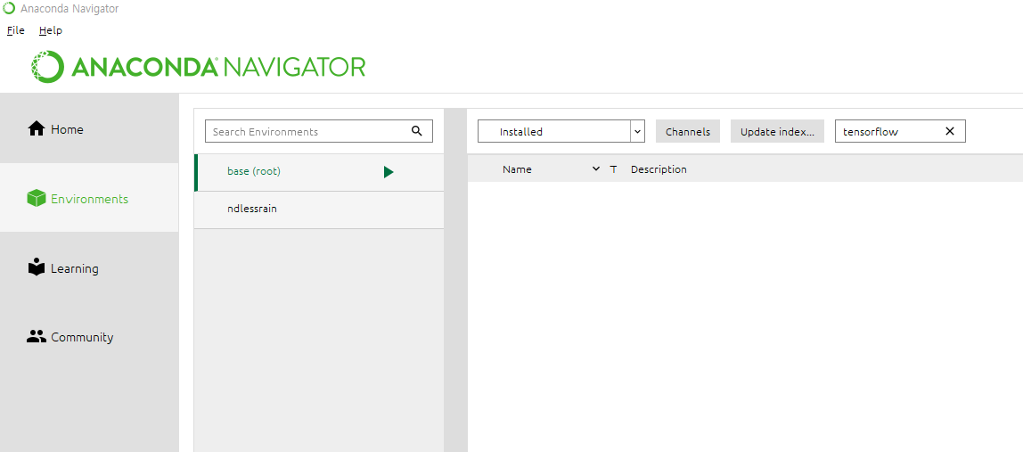
Task: Select the ndlessrain environment
Action: [319, 210]
